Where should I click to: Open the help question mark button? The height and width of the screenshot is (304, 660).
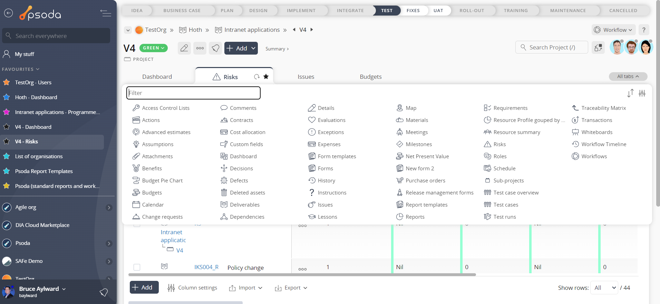click(644, 30)
